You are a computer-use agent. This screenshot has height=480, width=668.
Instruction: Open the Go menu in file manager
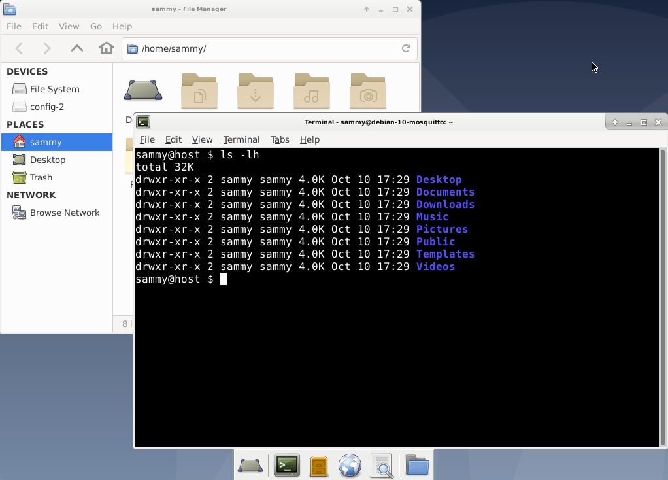point(95,26)
